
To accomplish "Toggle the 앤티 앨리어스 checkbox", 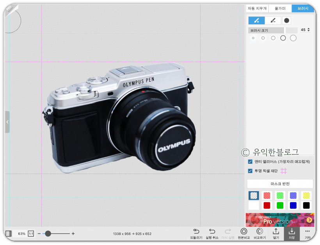I will point(250,162).
